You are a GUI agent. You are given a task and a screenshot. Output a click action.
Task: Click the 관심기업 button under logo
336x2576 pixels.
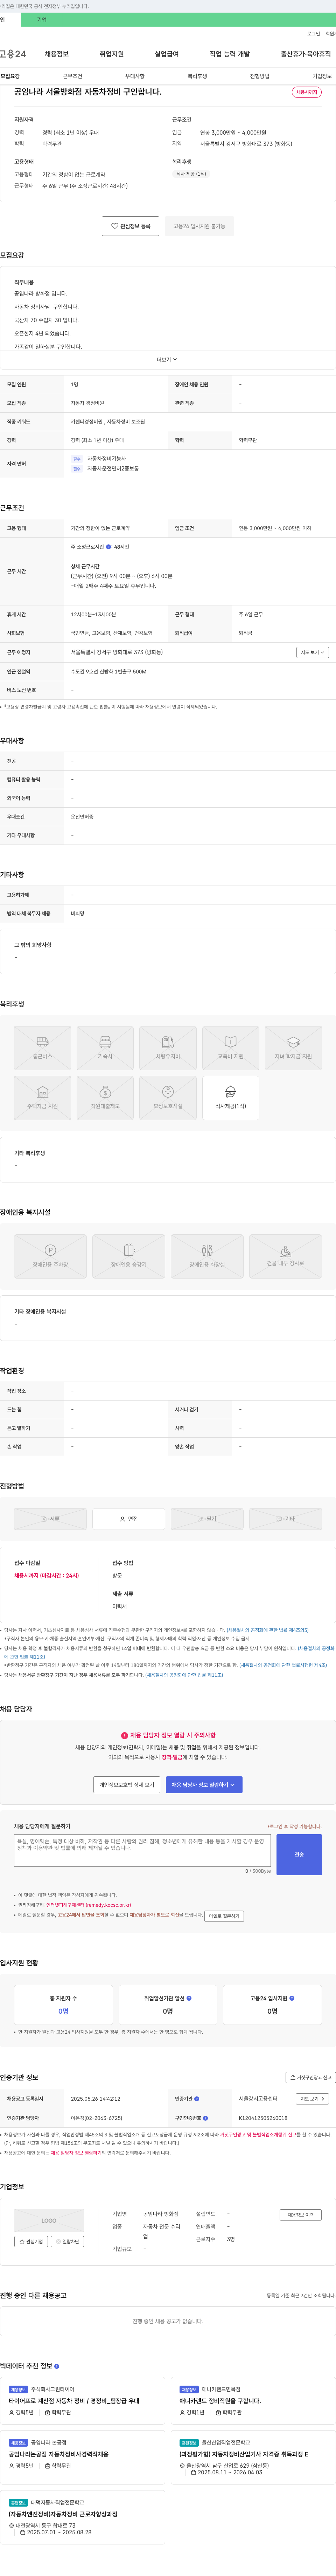pyautogui.click(x=31, y=2242)
